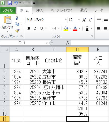
Task: Select the 面積 km² header cell
Action: (x=77, y=60)
